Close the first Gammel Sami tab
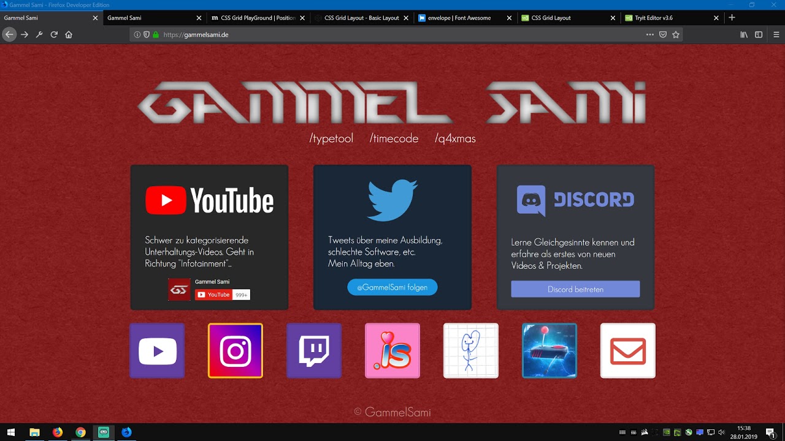 click(95, 18)
